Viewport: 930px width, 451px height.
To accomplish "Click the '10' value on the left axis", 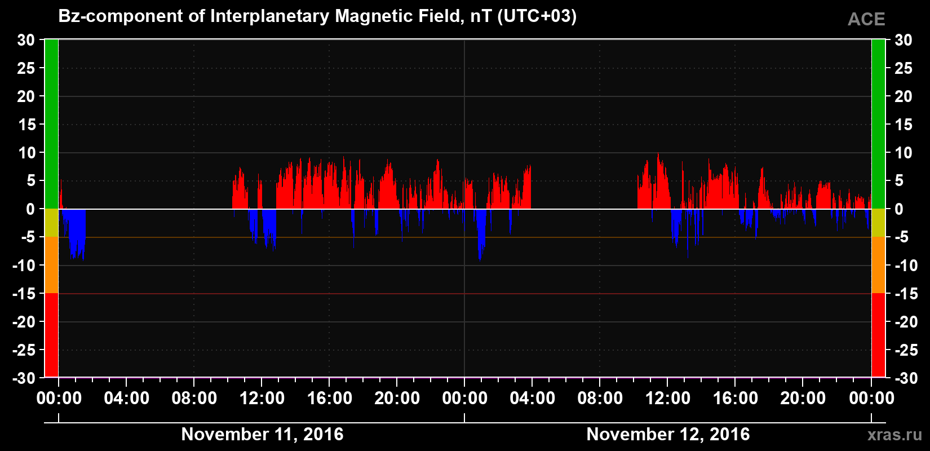I will 26,153.
